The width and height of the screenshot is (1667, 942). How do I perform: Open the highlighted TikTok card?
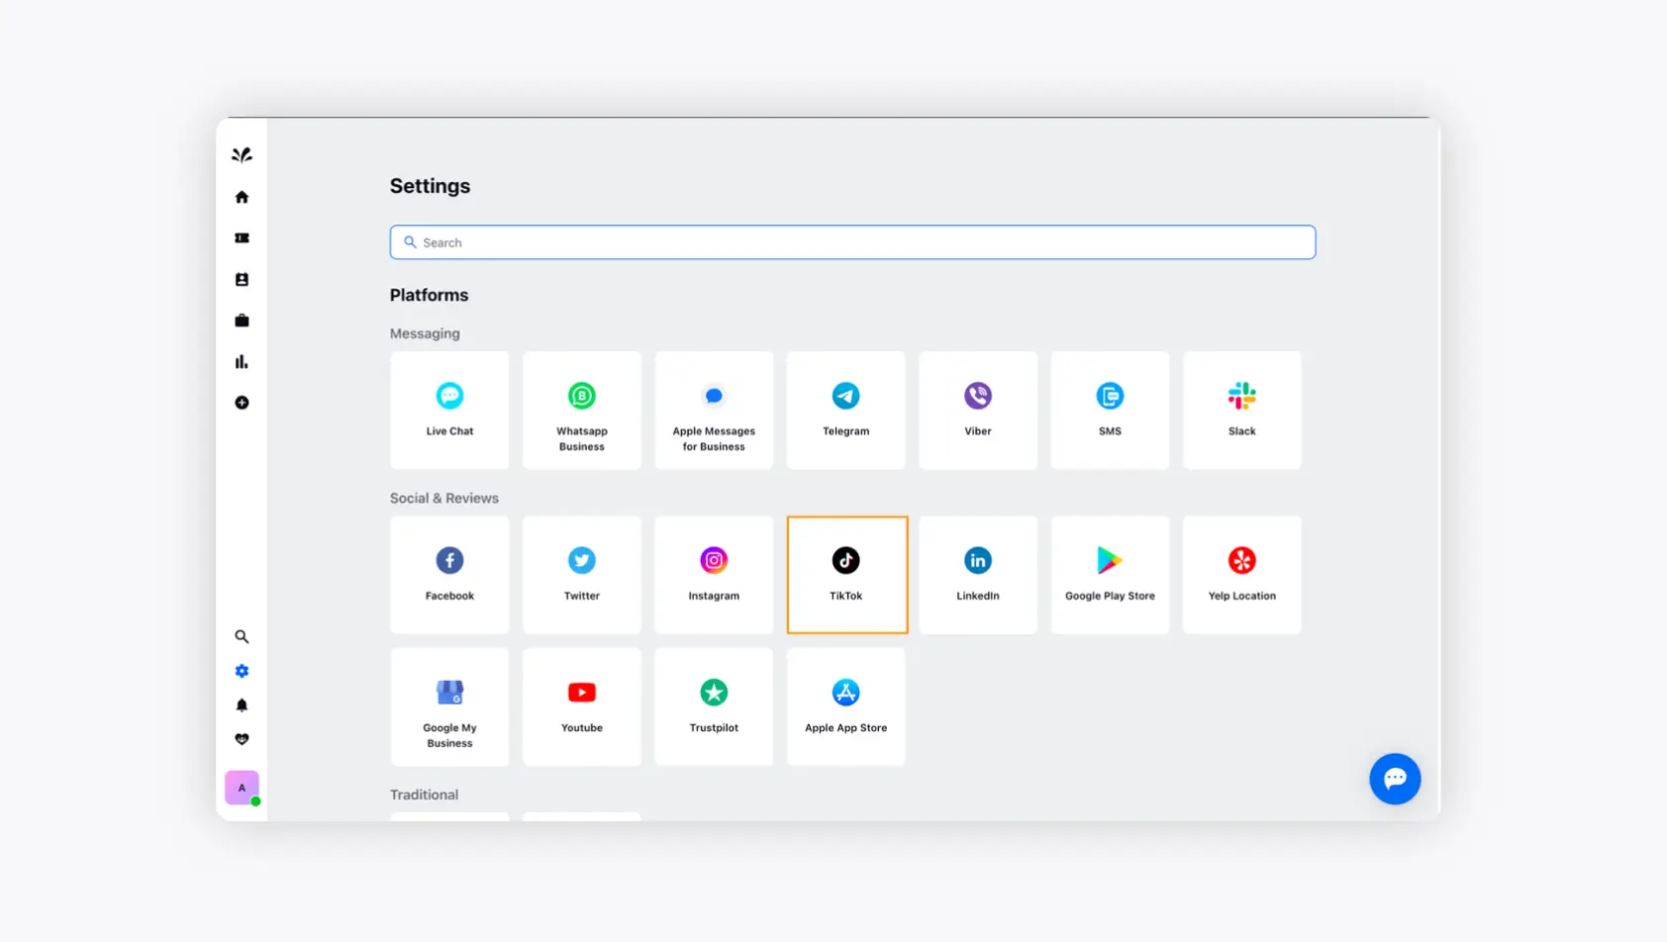847,575
